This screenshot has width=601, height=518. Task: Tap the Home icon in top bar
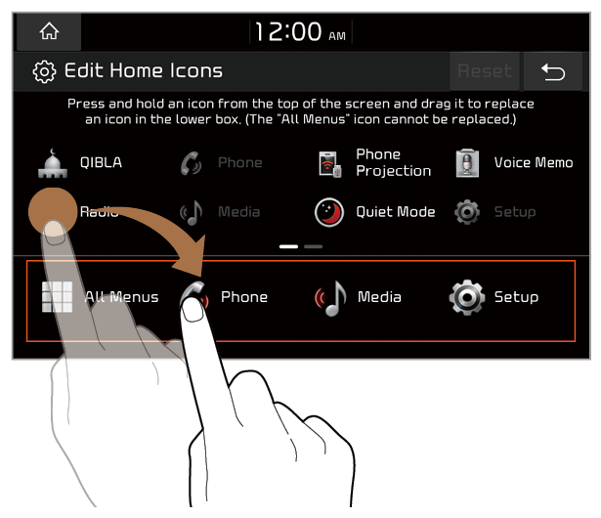pyautogui.click(x=49, y=31)
